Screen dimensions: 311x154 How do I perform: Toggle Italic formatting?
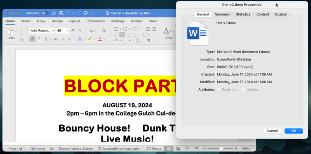pyautogui.click(x=39, y=39)
